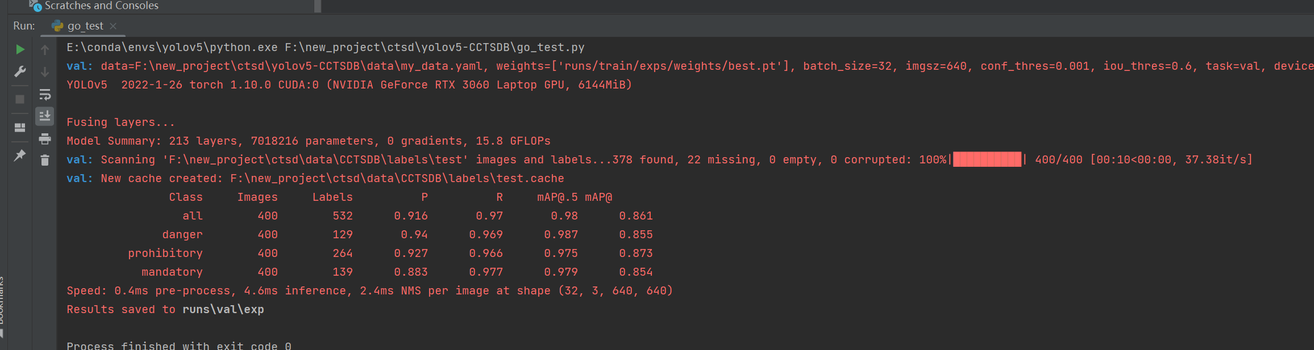
Task: Jump down the stack trace arrow
Action: pos(45,72)
